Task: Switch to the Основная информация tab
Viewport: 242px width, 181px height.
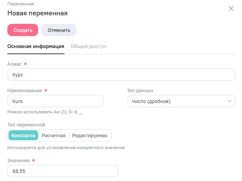Action: 36,46
